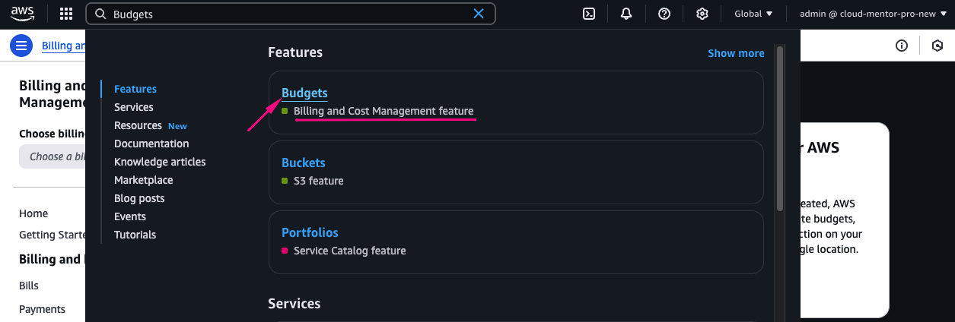This screenshot has width=955, height=322.
Task: Launch the CloudShell terminal icon
Action: [x=588, y=14]
